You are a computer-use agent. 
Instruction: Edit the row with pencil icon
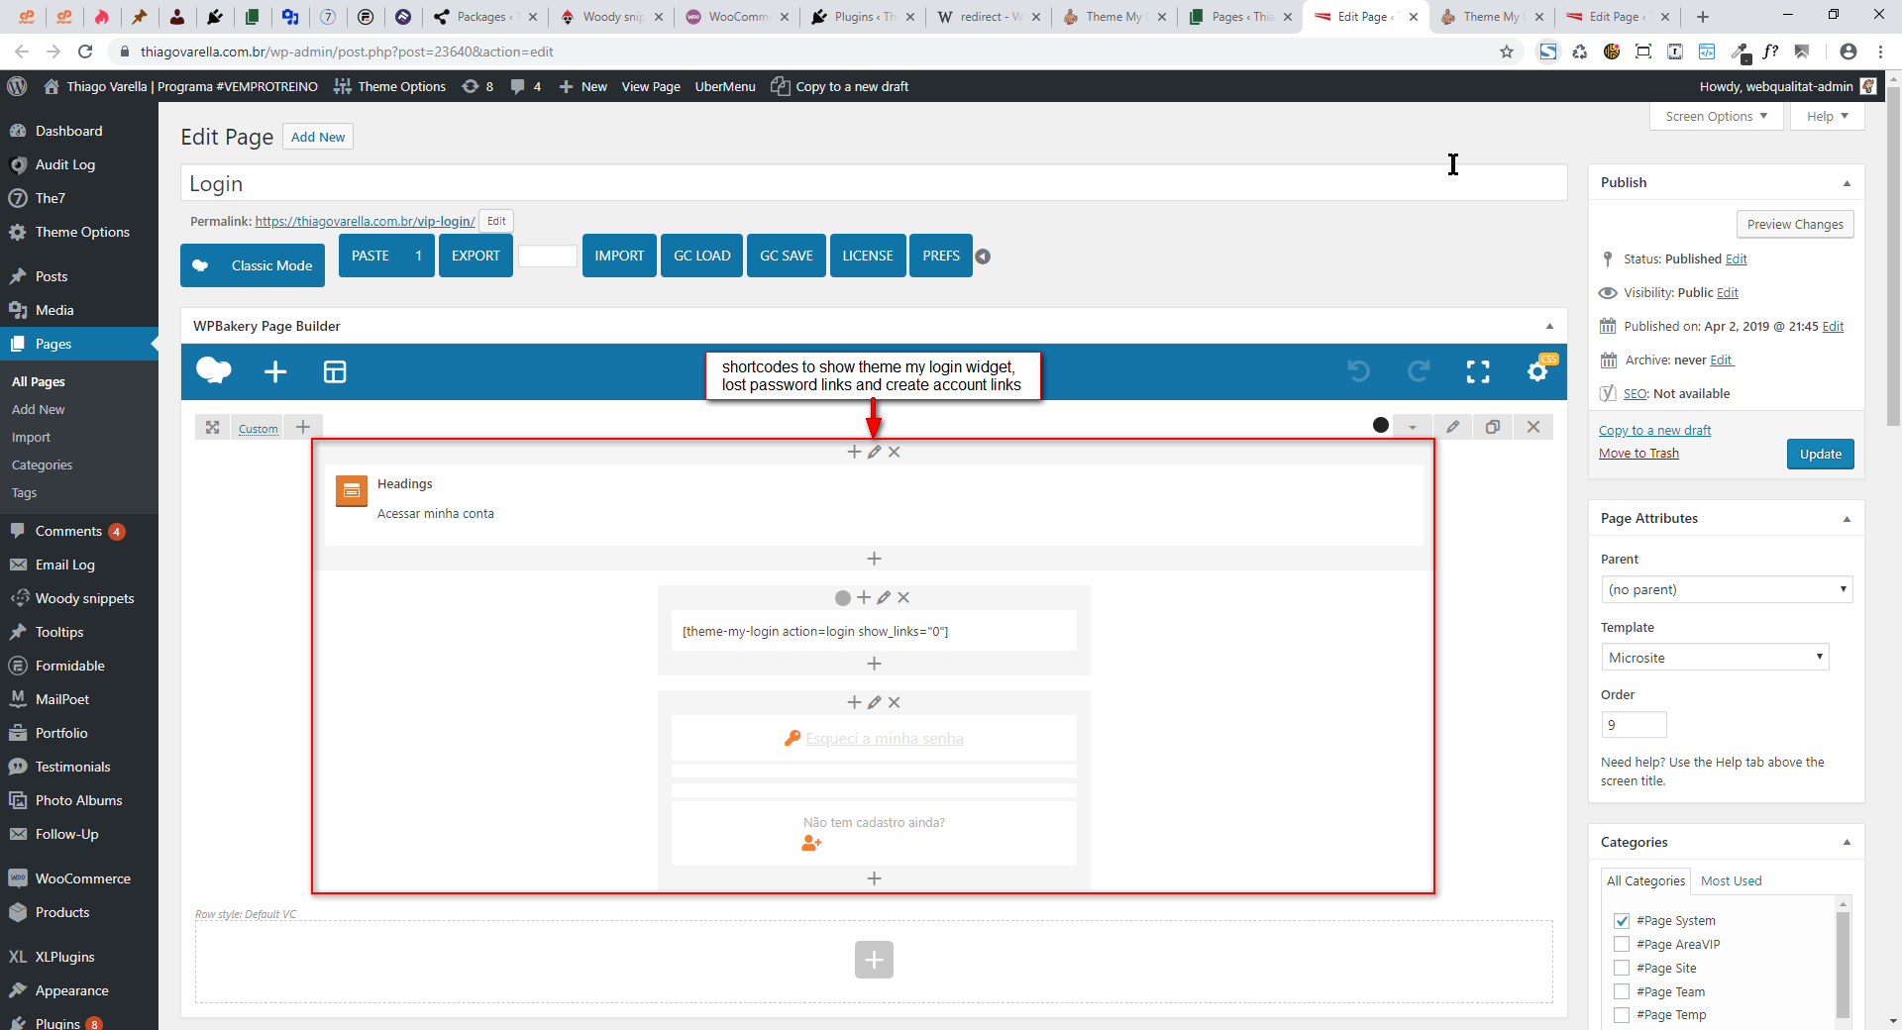1452,427
